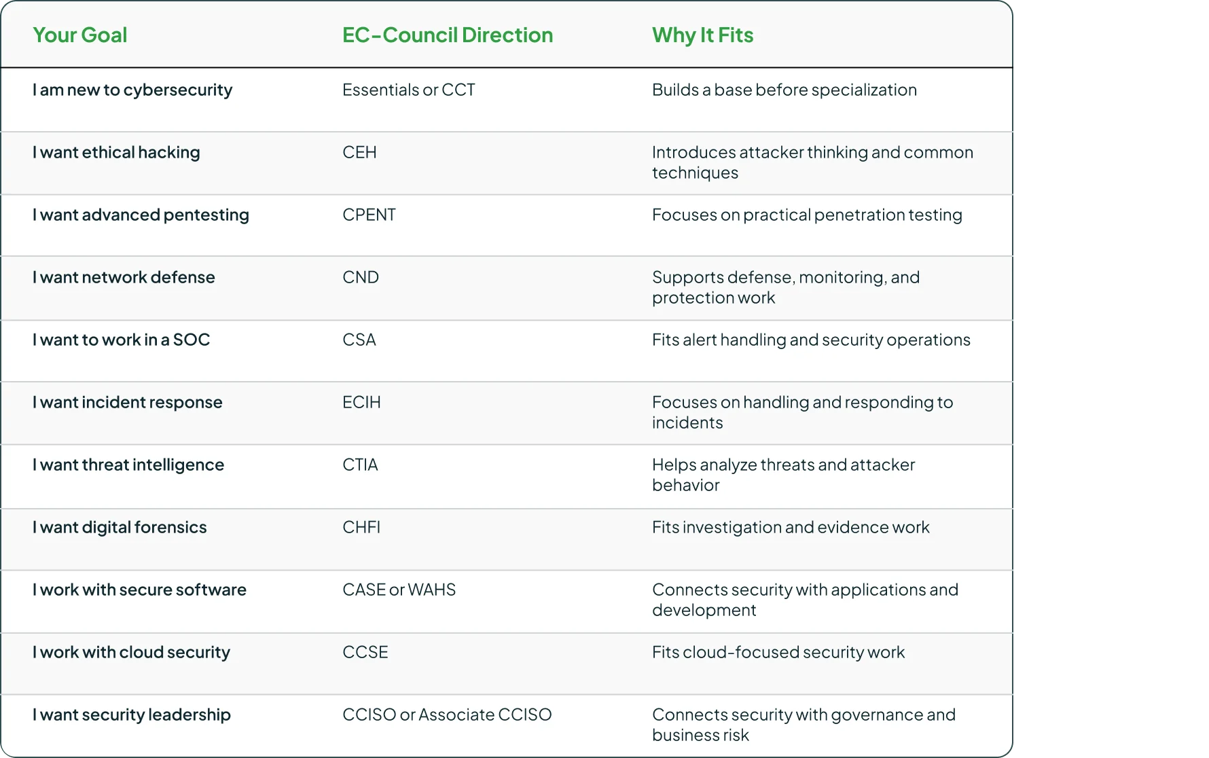Screen dimensions: 1209x758
Task: Select the 'CASE or WAHS' cell
Action: pyautogui.click(x=399, y=590)
